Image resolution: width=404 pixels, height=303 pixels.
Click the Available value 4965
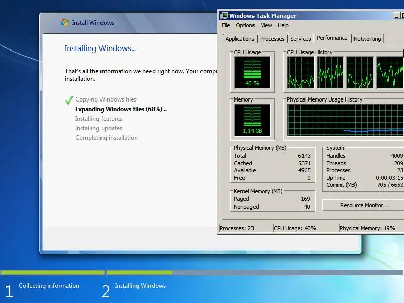click(305, 170)
